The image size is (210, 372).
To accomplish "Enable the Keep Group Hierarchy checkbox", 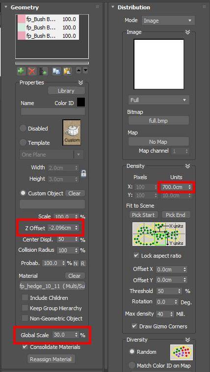I will pyautogui.click(x=25, y=308).
